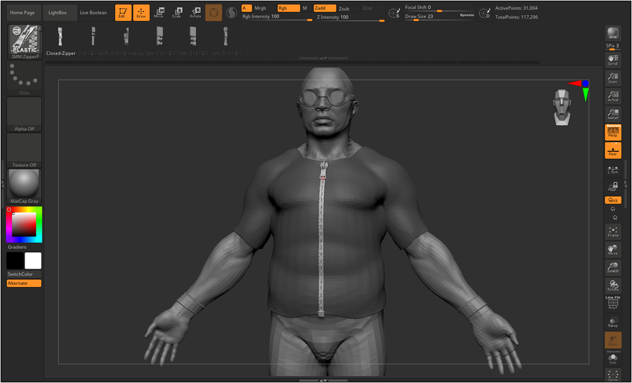Click the AAHalf zoom icon
Screen dimensions: 632x383
coord(612,114)
